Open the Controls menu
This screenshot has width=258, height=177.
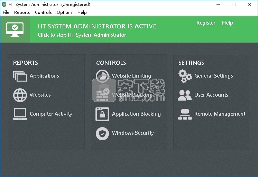coord(43,12)
